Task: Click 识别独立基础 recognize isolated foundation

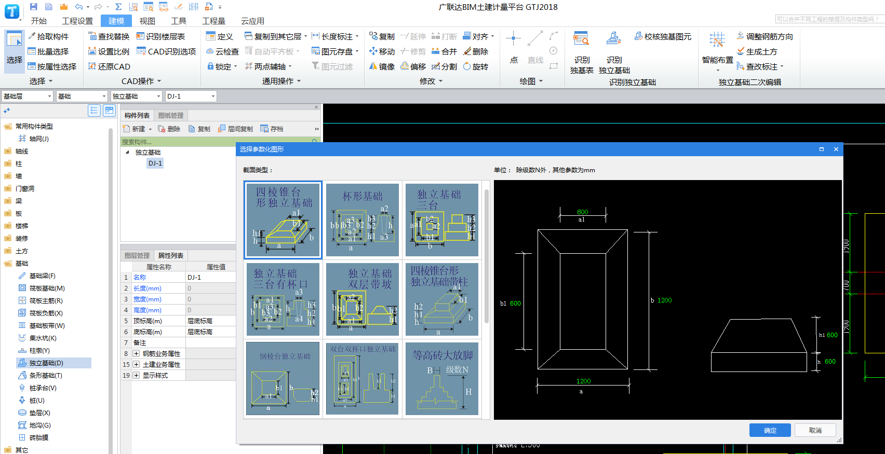Action: point(614,53)
